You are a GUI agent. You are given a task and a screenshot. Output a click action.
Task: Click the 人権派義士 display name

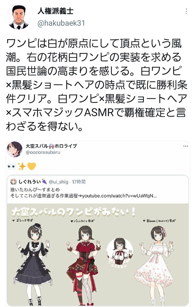click(x=56, y=10)
